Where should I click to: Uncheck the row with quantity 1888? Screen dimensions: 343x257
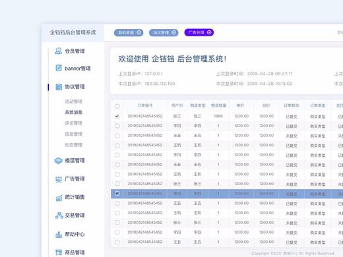click(117, 116)
